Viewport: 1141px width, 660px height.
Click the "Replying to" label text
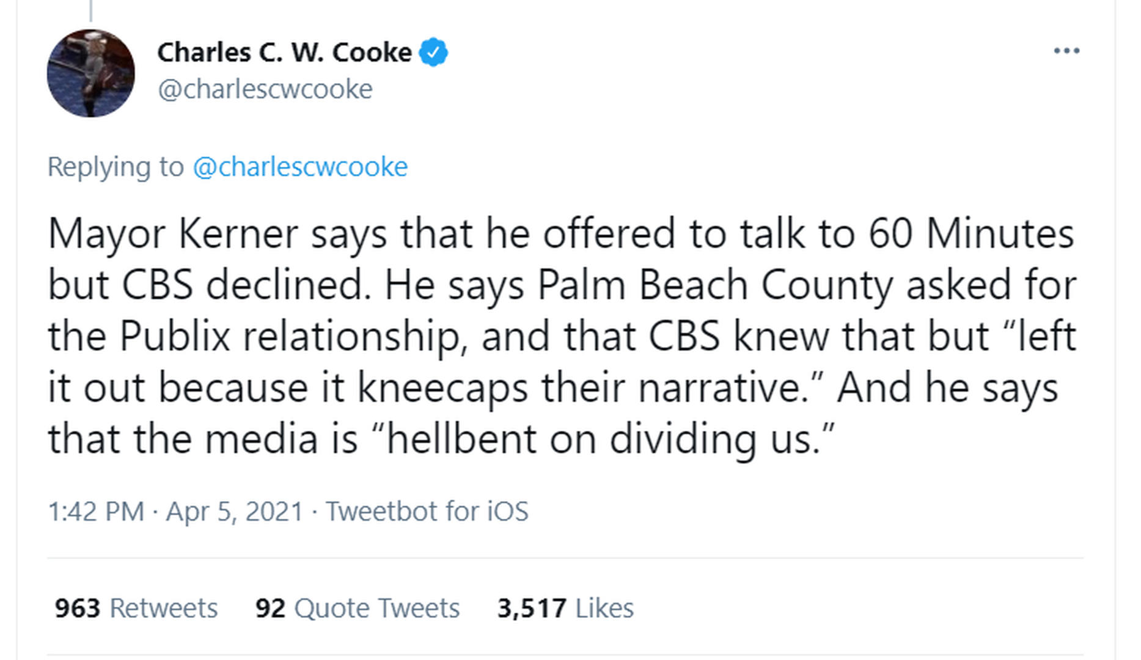coord(116,167)
